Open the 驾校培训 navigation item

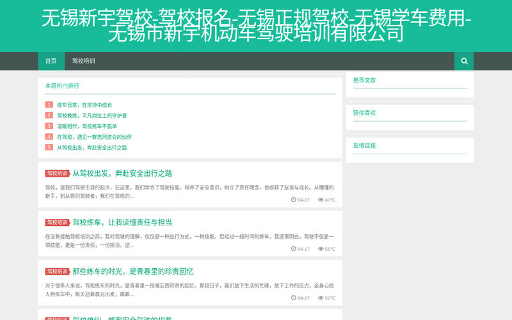[84, 61]
